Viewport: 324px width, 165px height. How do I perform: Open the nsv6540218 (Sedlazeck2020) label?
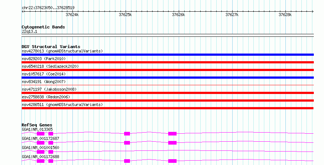point(50,66)
